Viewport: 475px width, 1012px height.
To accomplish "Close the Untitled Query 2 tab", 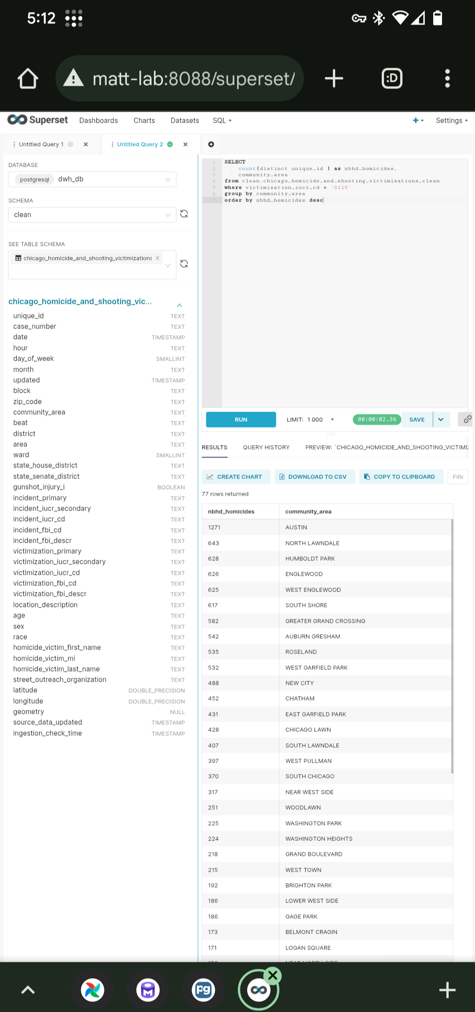I will 185,144.
